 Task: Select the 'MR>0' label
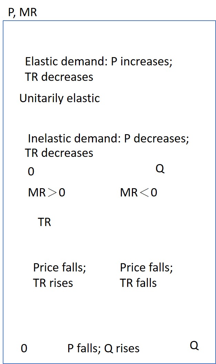(x=47, y=192)
